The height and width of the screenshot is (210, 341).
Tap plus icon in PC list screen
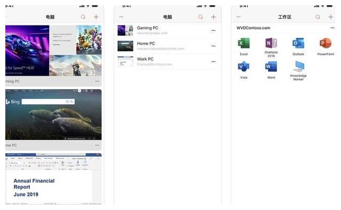213,16
